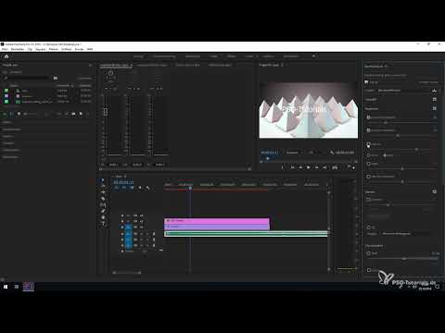Screen dimensions: 445x333
Task: Toggle linked selection in the timeline header
Action: pyautogui.click(x=133, y=188)
